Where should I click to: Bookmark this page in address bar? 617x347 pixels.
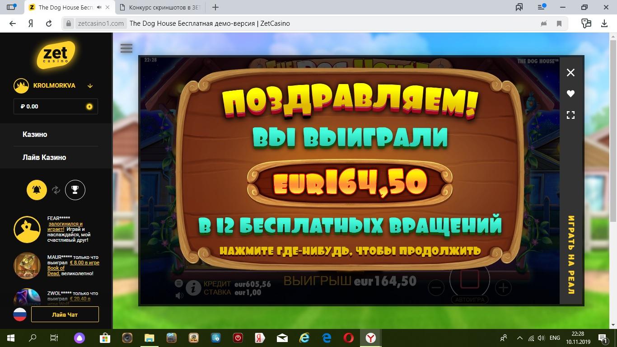559,23
